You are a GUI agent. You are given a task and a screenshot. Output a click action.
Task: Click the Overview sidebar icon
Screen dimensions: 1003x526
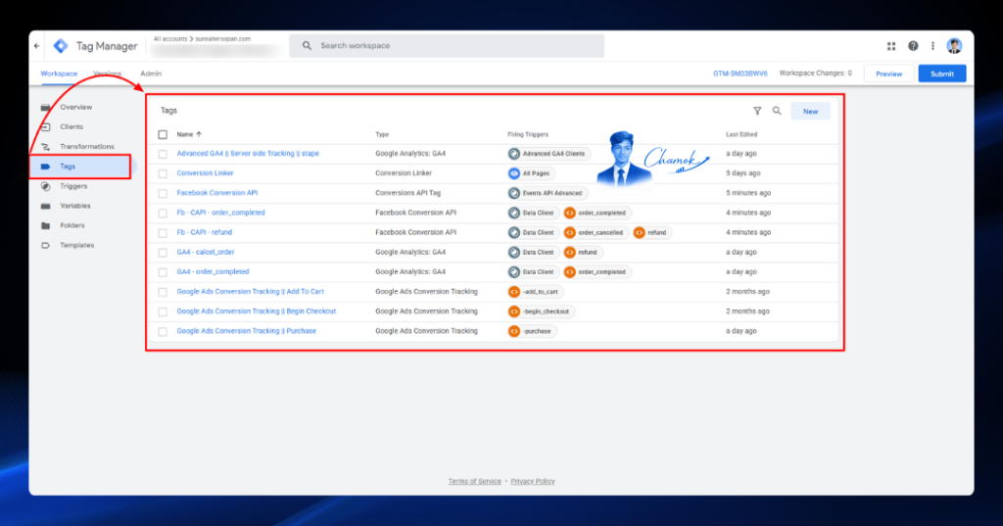45,107
